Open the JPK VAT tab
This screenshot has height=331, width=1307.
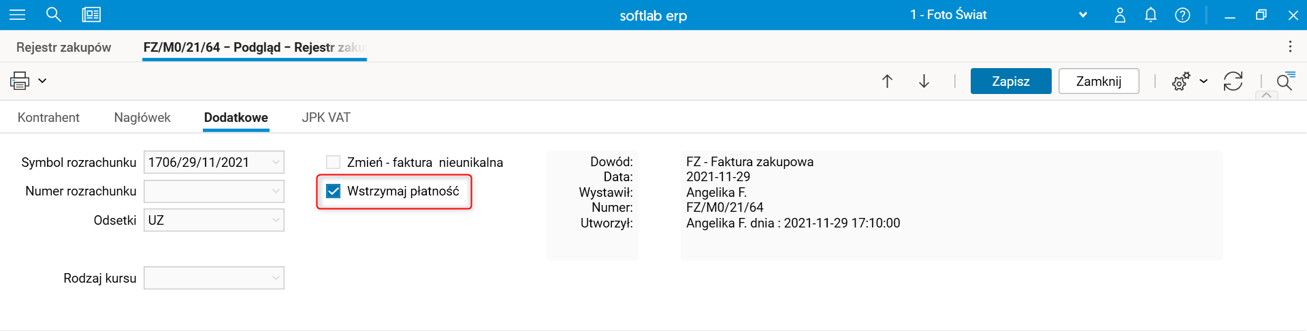(x=326, y=118)
